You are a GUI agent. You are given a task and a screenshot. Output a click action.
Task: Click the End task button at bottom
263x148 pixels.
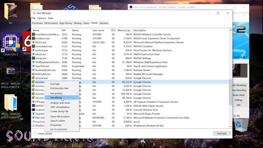tap(222, 133)
